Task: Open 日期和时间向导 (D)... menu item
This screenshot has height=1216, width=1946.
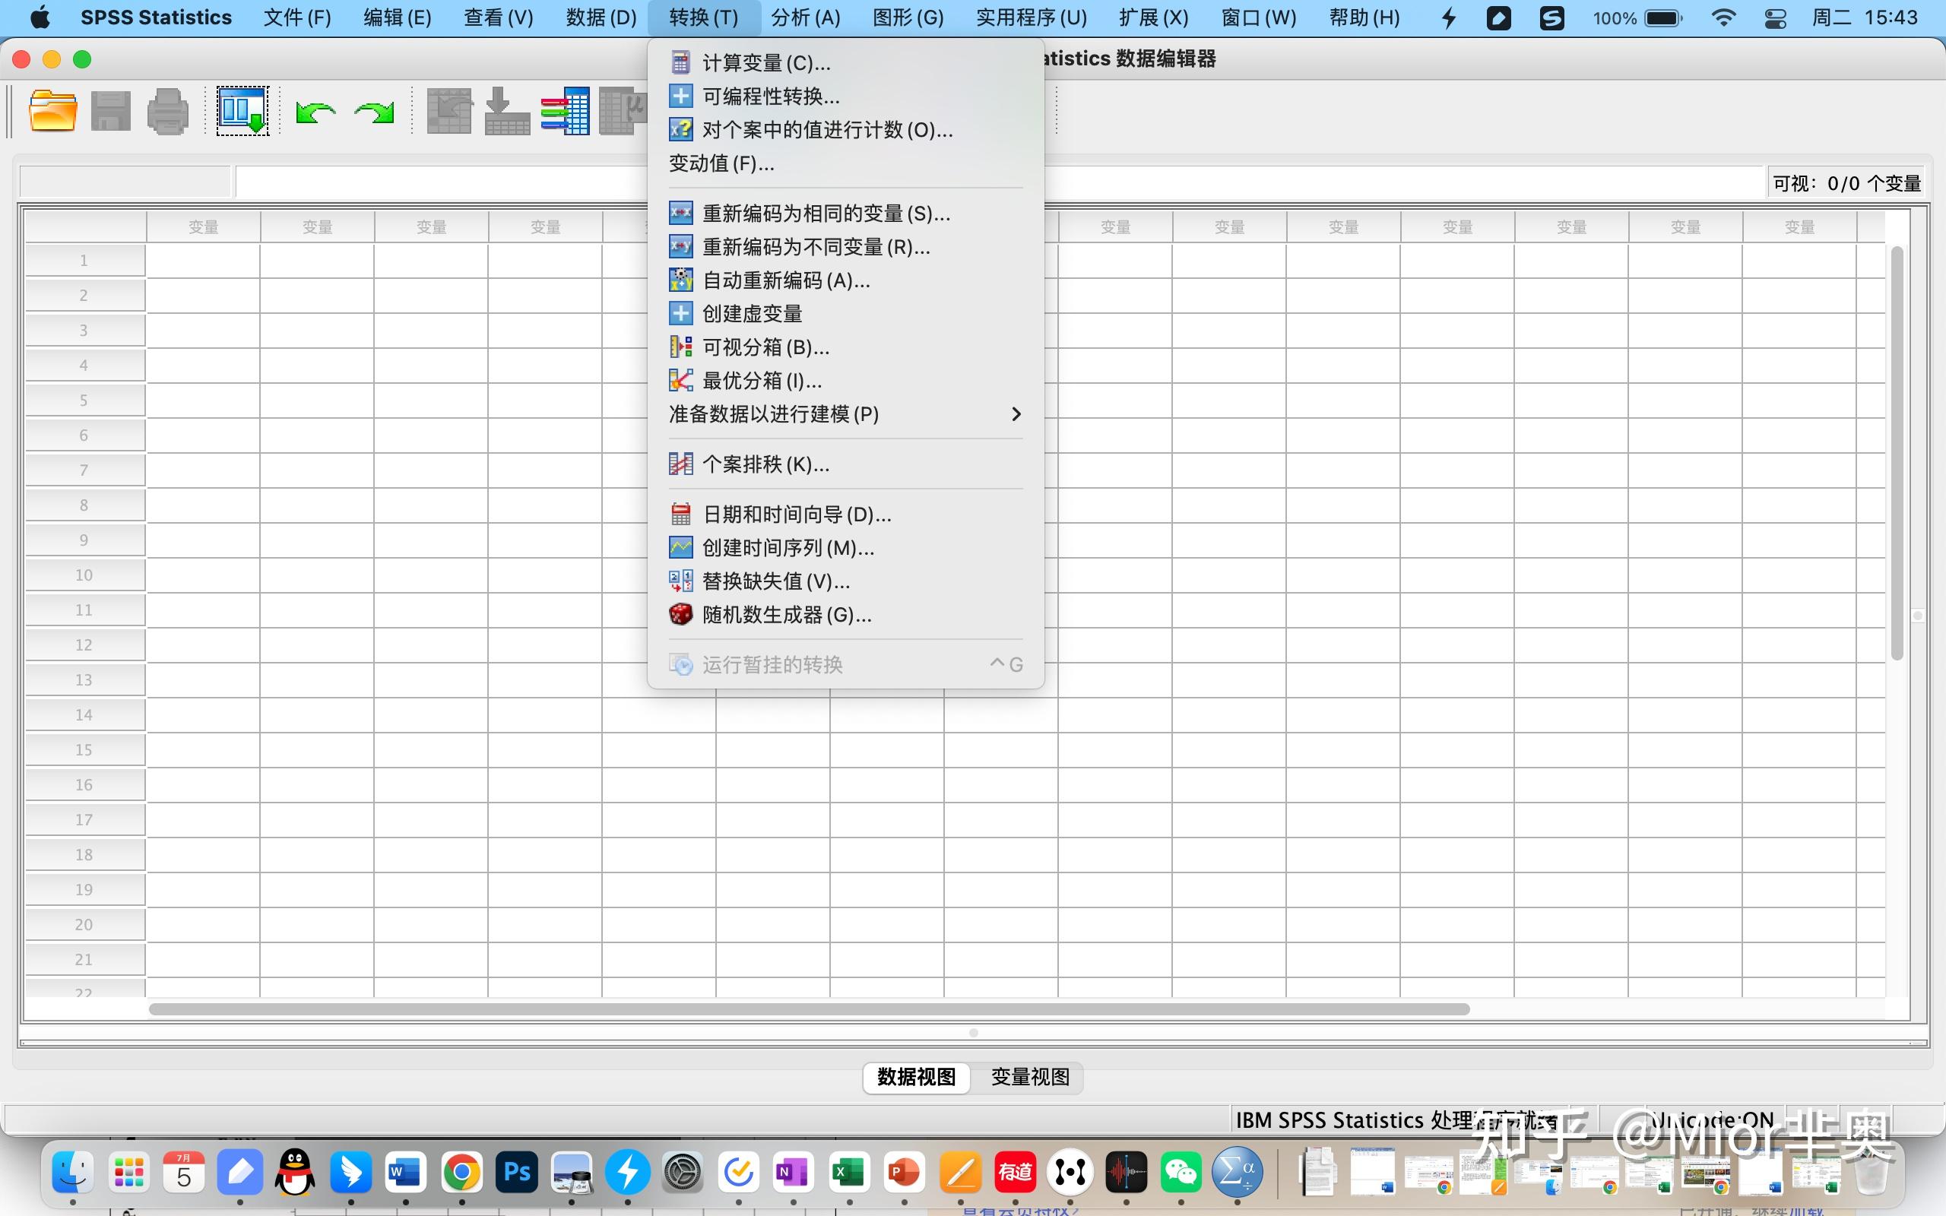Action: pos(845,514)
